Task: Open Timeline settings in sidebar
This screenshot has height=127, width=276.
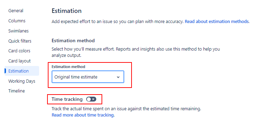Action: pos(16,91)
